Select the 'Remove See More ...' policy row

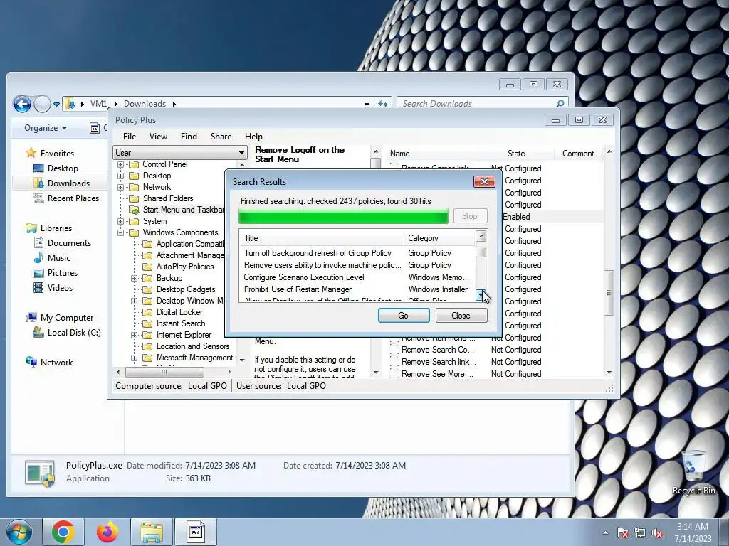click(496, 374)
